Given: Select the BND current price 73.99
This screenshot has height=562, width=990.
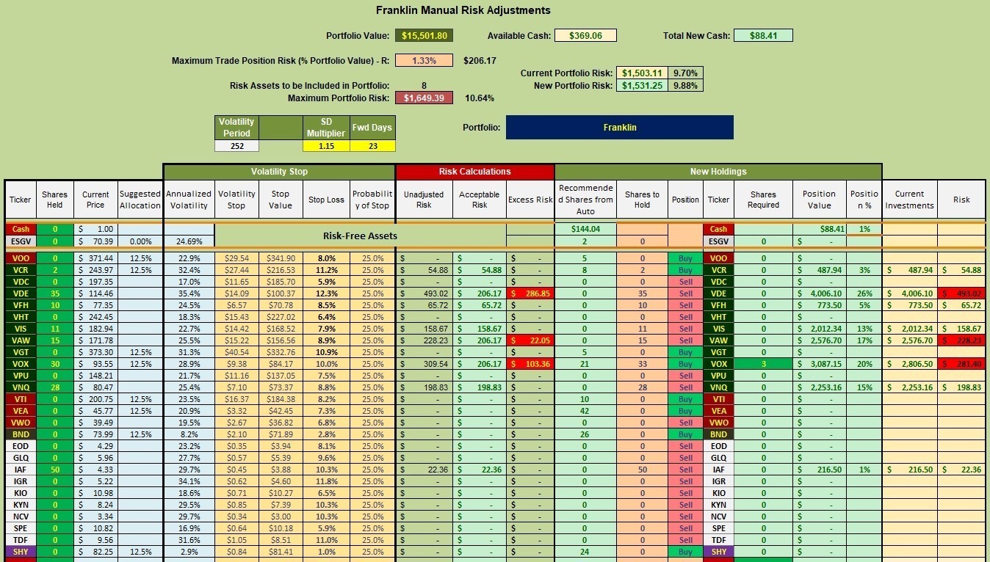Looking at the screenshot, I should coord(95,434).
